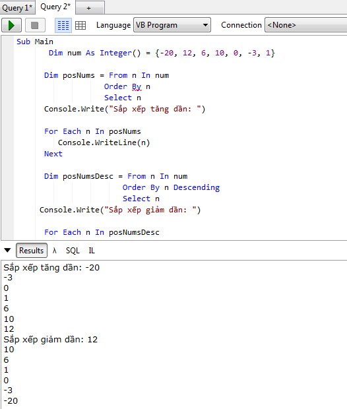Switch to the Query 1 tab
The height and width of the screenshot is (409, 347).
click(x=17, y=7)
